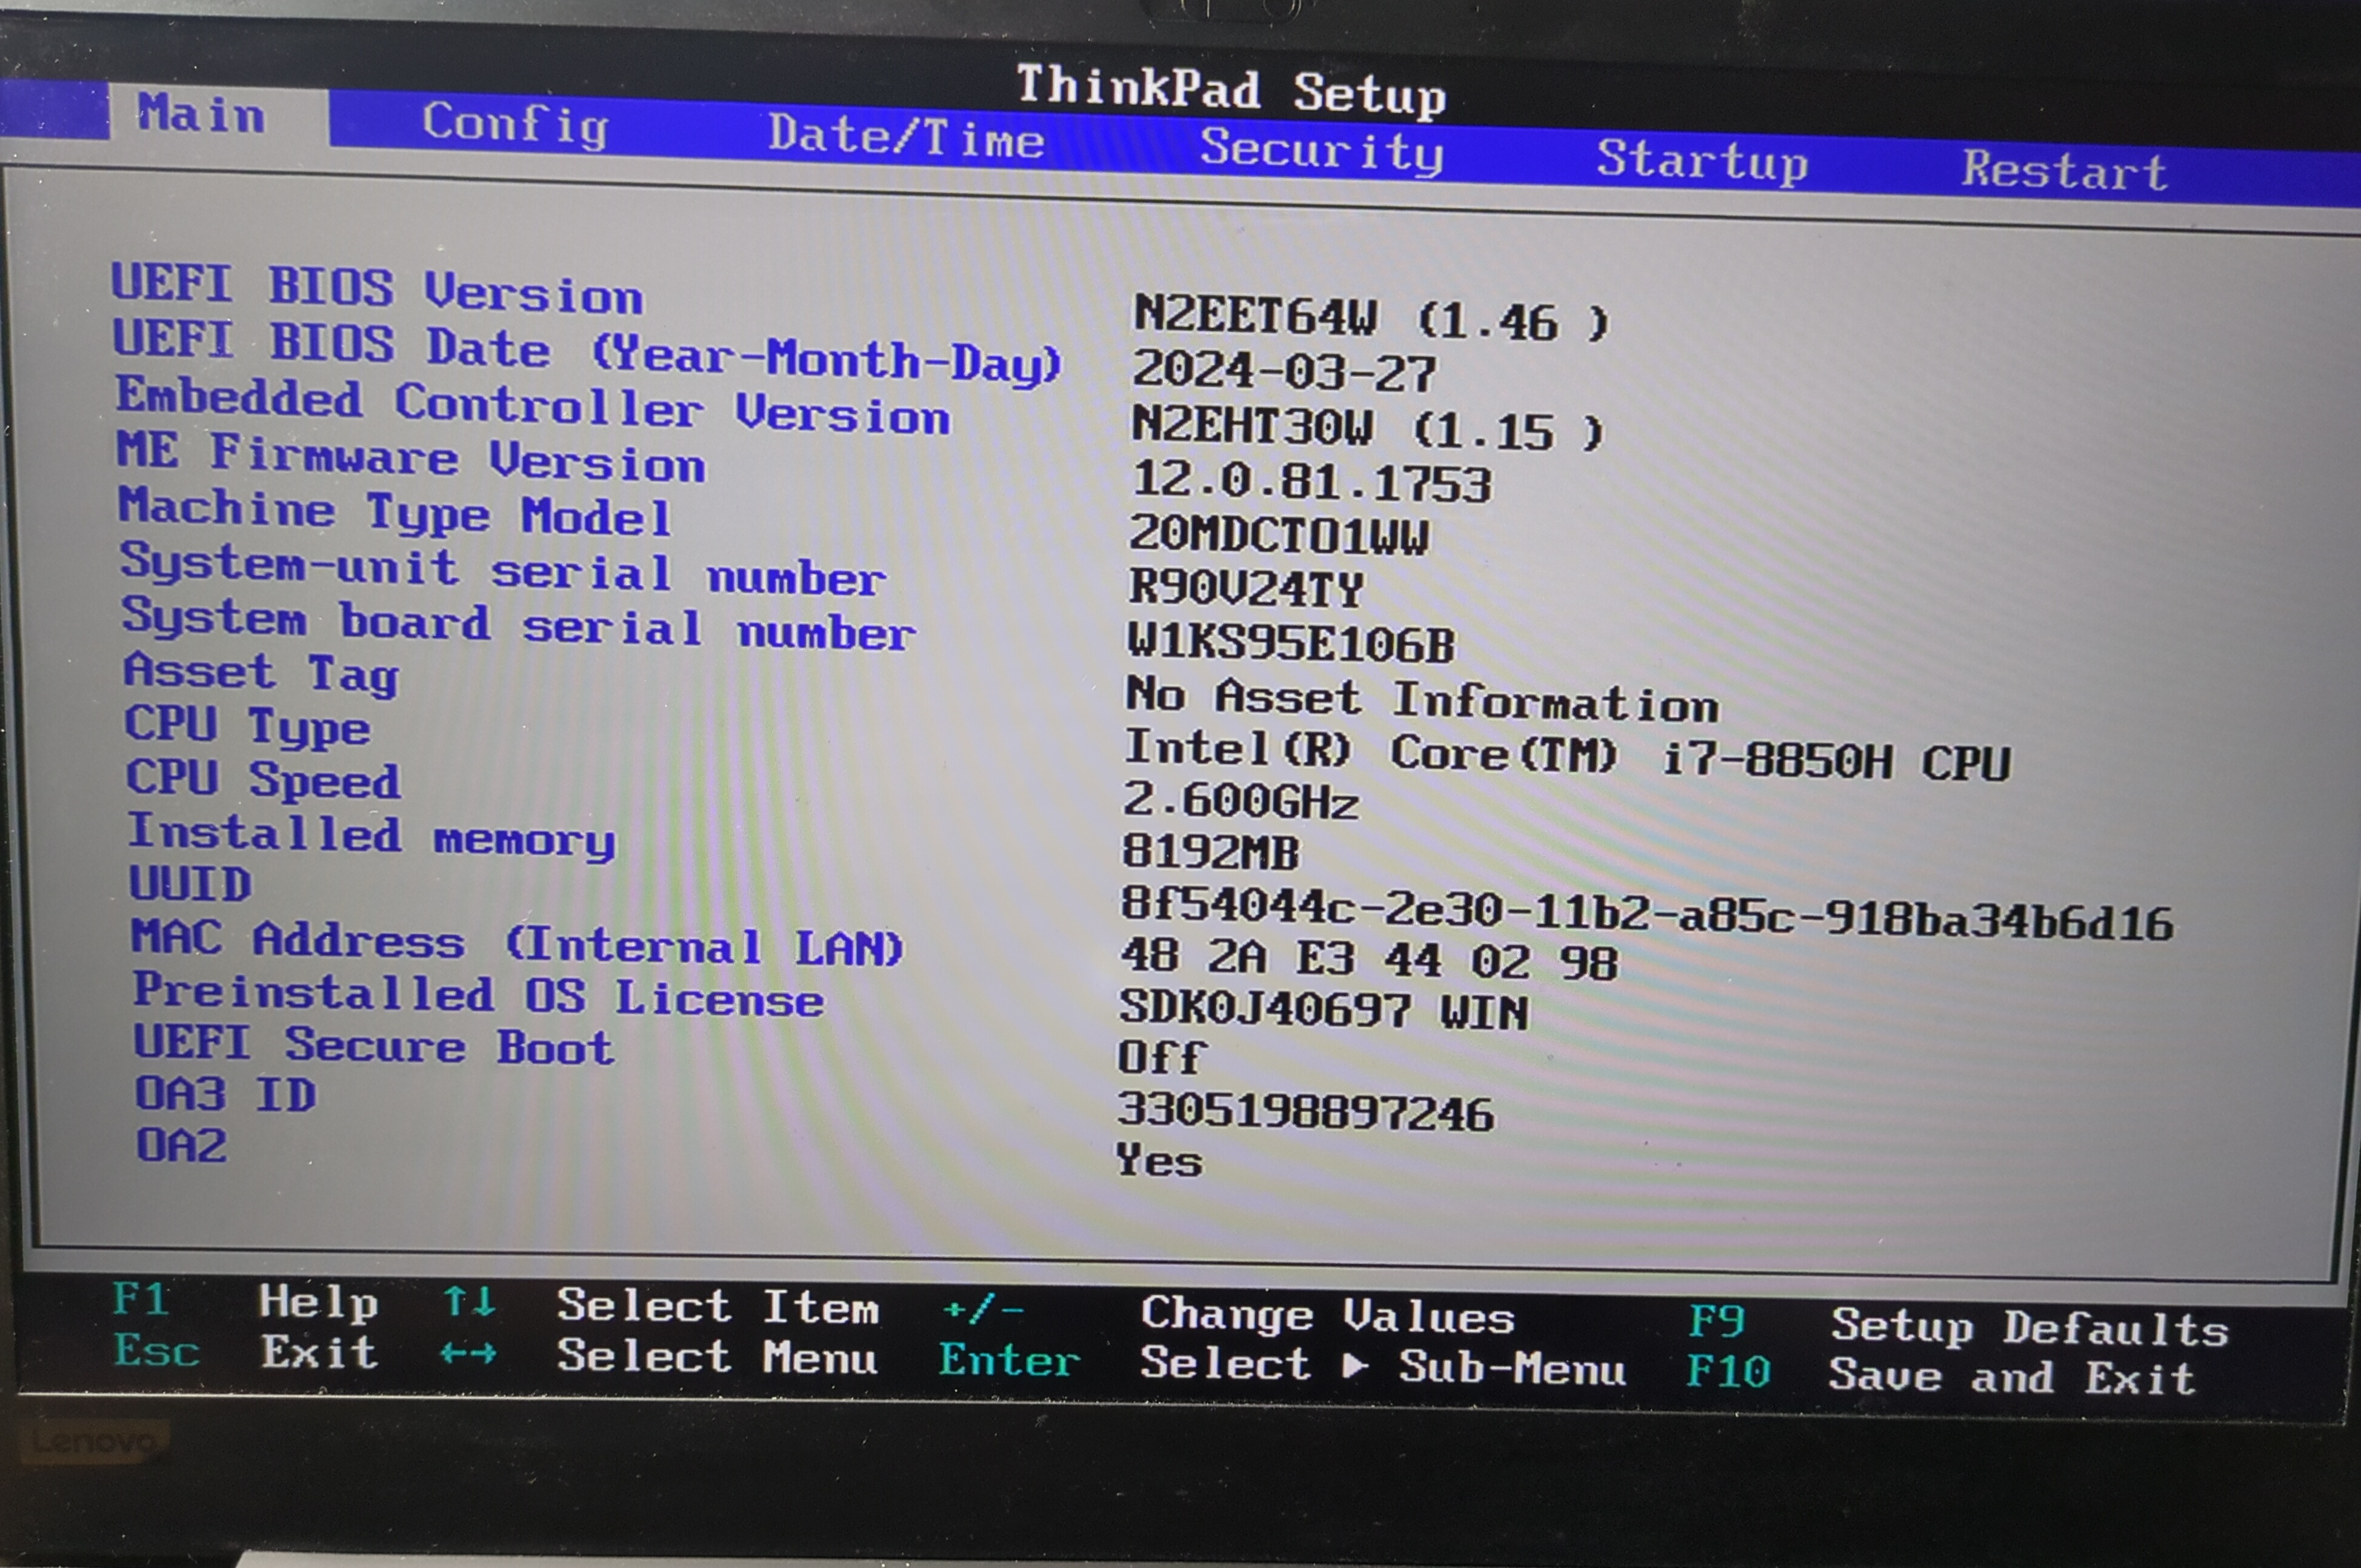Screen dimensions: 2361x1568
Task: Open the Config tab
Action: pos(515,125)
